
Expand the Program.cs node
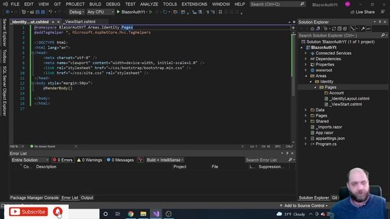click(x=306, y=144)
